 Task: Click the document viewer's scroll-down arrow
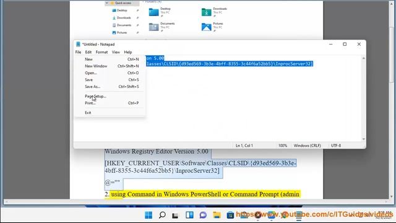tap(392, 196)
